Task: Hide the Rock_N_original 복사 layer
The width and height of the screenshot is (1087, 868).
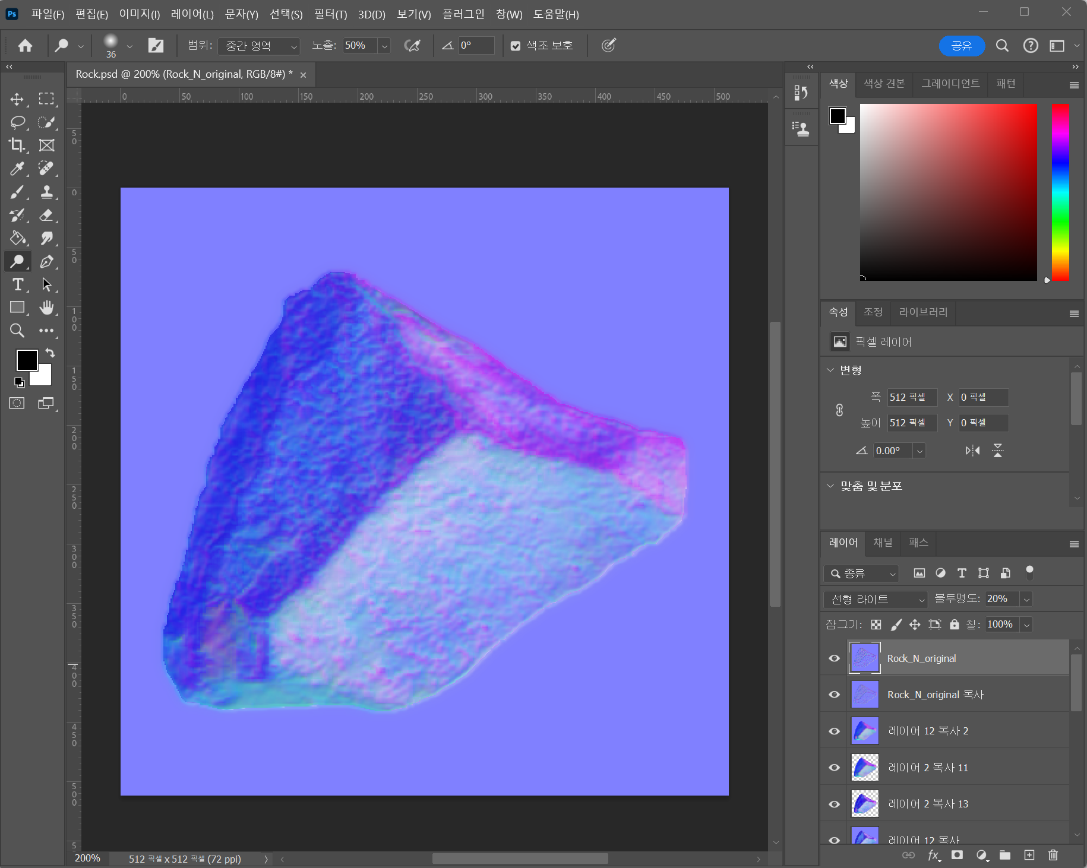Action: click(x=834, y=695)
